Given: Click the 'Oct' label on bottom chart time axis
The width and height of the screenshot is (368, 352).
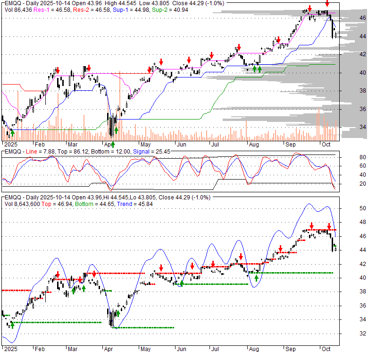Looking at the screenshot, I should pyautogui.click(x=326, y=349).
